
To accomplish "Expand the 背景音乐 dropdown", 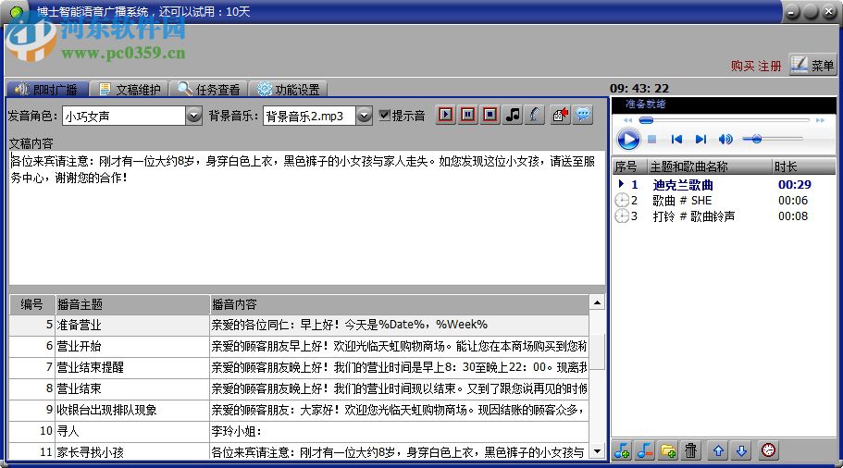I will click(x=364, y=116).
